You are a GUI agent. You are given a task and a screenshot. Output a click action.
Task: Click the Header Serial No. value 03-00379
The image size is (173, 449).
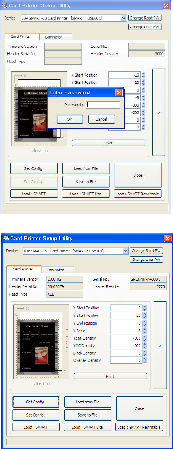point(65,286)
